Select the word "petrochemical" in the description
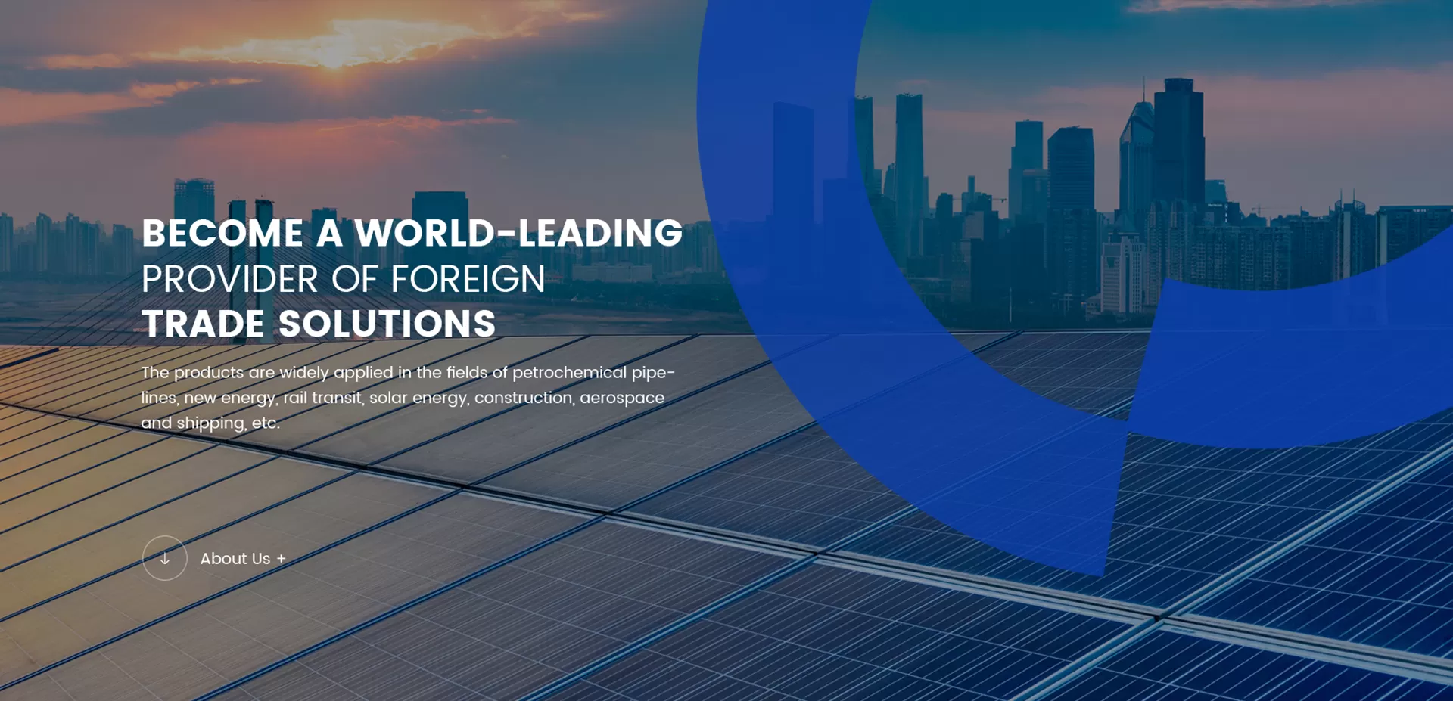Image resolution: width=1453 pixels, height=701 pixels. click(569, 373)
